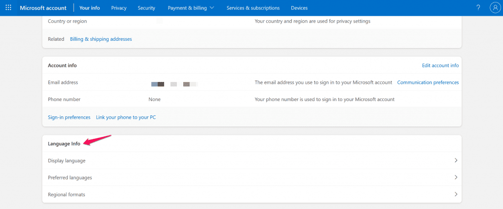Click the Preferred languages label

(70, 178)
